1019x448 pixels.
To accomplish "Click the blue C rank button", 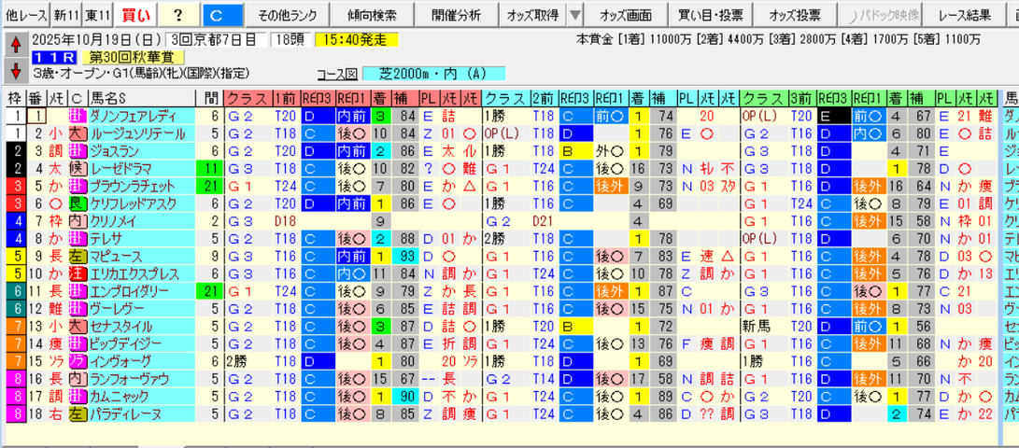I will pyautogui.click(x=223, y=14).
